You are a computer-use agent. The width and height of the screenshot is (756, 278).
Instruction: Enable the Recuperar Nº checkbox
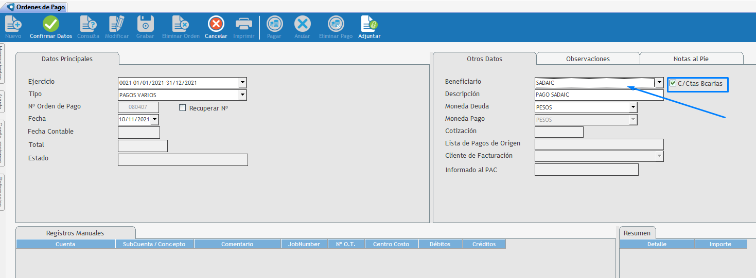pos(182,108)
